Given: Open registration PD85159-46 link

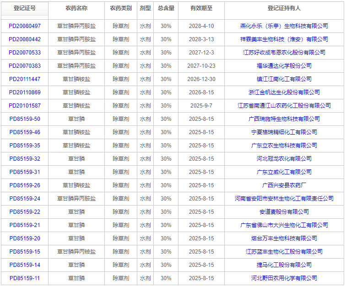Looking at the screenshot, I should 25,132.
